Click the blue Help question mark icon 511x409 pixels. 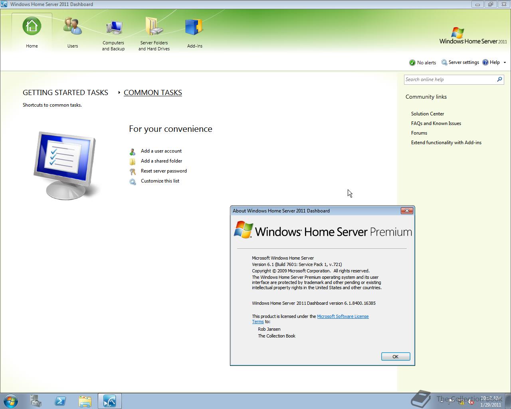point(485,62)
